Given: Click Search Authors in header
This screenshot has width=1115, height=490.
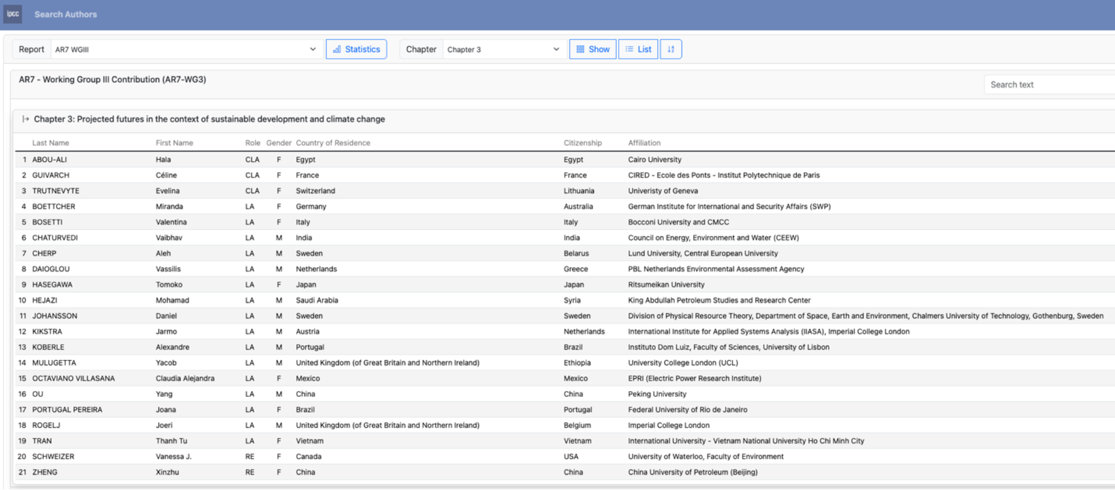Looking at the screenshot, I should pos(66,14).
